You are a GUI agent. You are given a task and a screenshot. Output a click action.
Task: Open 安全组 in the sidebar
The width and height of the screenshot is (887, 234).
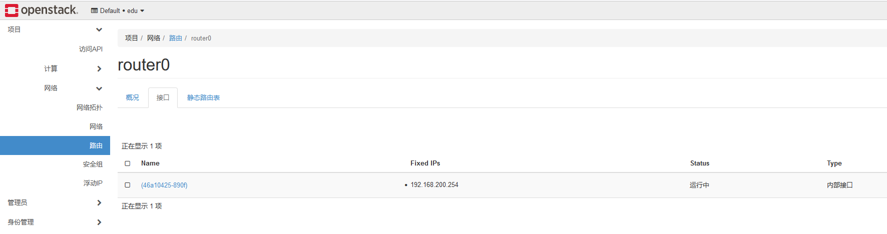(x=93, y=164)
